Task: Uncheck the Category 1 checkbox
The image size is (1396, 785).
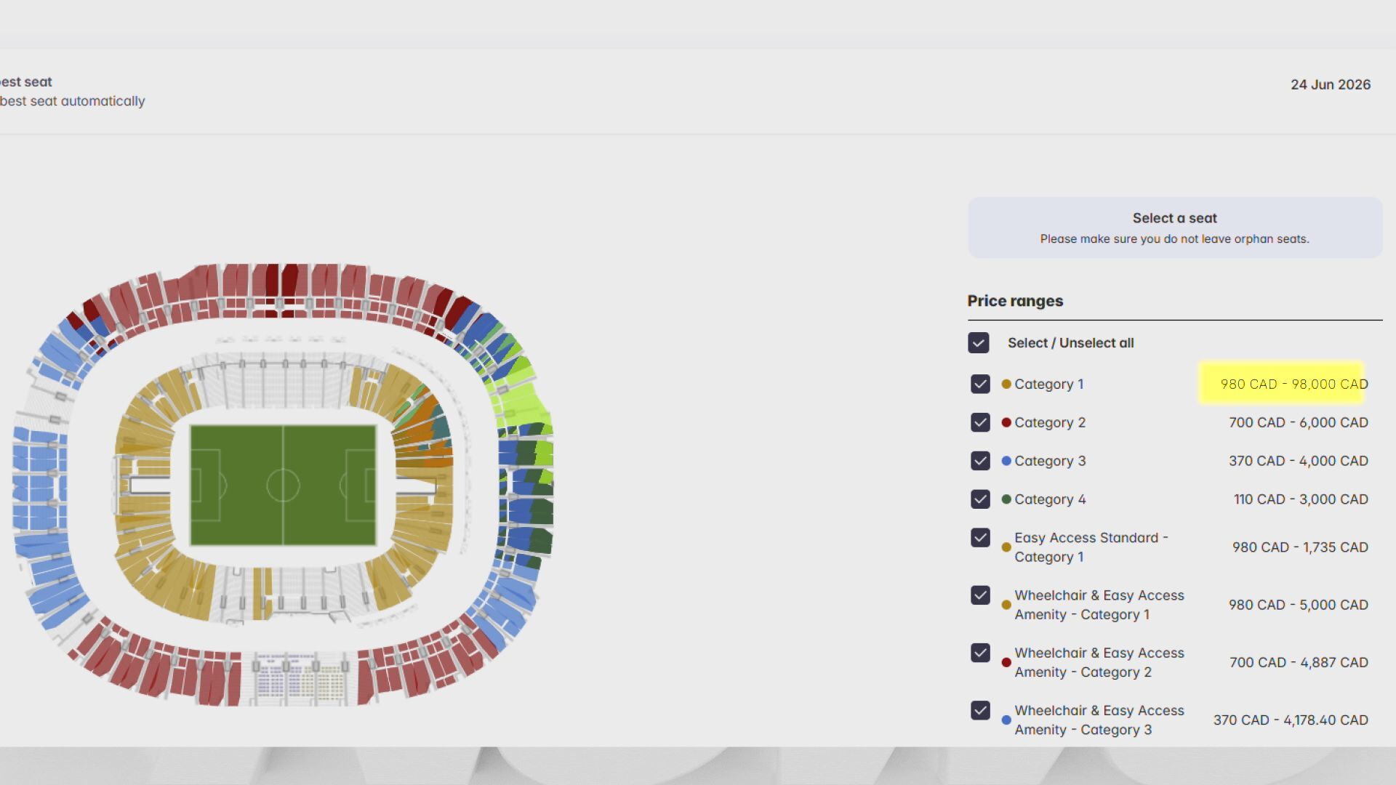Action: (x=980, y=384)
